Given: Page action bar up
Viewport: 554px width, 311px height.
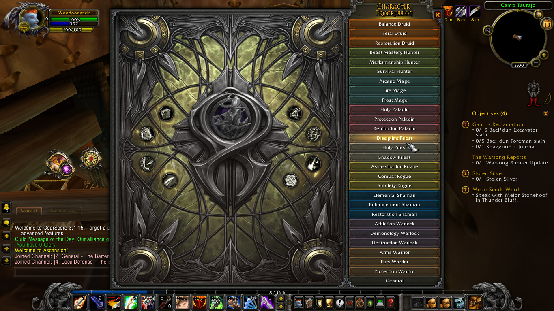Looking at the screenshot, I should click(281, 299).
